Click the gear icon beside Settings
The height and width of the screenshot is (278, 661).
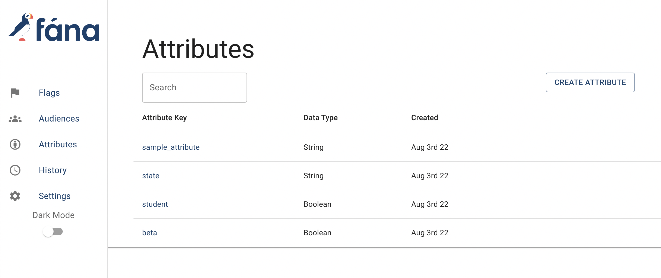[15, 196]
